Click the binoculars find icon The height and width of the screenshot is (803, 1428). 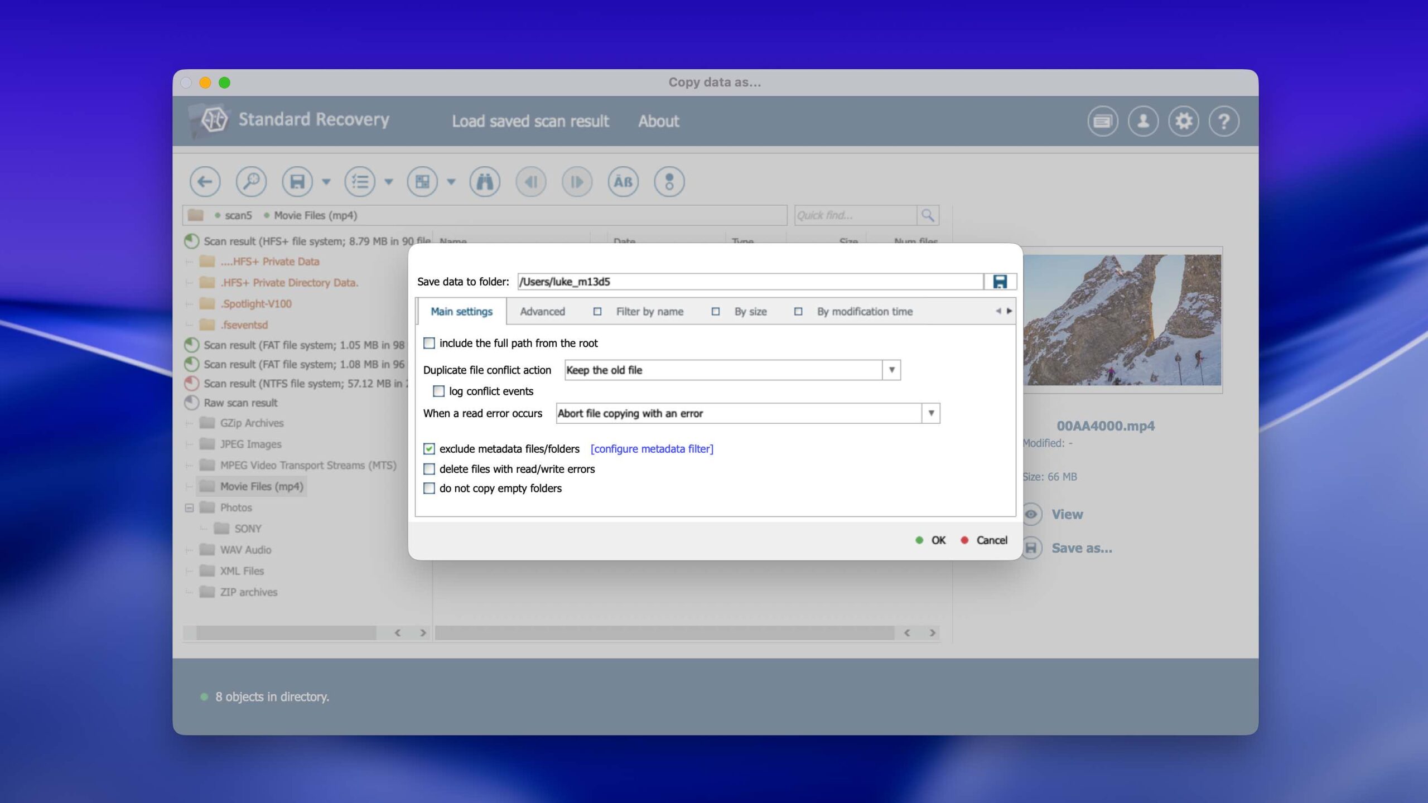coord(484,182)
